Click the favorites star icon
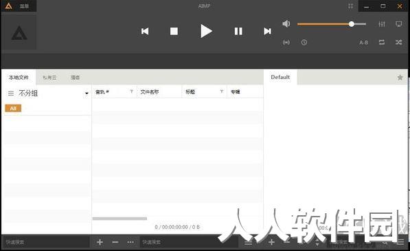The height and width of the screenshot is (251, 410). [x=400, y=78]
